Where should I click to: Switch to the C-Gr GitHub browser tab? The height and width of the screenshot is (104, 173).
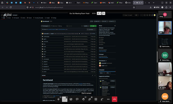pyautogui.click(x=128, y=3)
